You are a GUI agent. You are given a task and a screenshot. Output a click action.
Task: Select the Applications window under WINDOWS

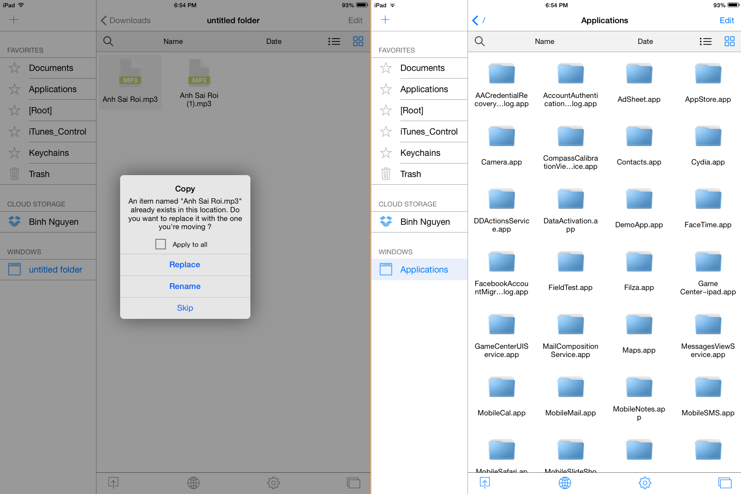click(424, 269)
